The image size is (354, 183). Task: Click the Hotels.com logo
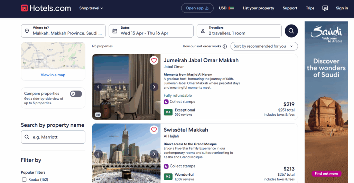point(46,8)
